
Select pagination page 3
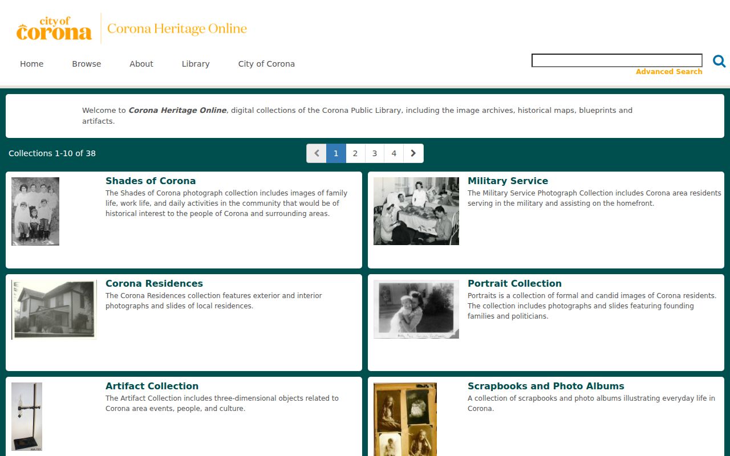click(x=375, y=153)
